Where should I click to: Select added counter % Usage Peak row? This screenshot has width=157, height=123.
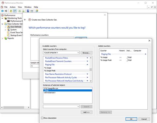pos(123,60)
